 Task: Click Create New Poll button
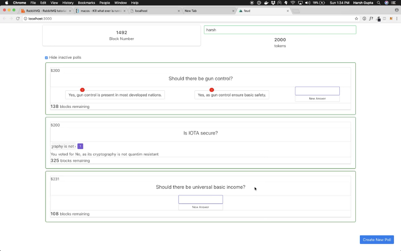(x=377, y=240)
